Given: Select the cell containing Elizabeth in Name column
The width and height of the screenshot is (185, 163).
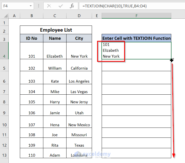Looking at the screenshot, I should click(x=55, y=51).
